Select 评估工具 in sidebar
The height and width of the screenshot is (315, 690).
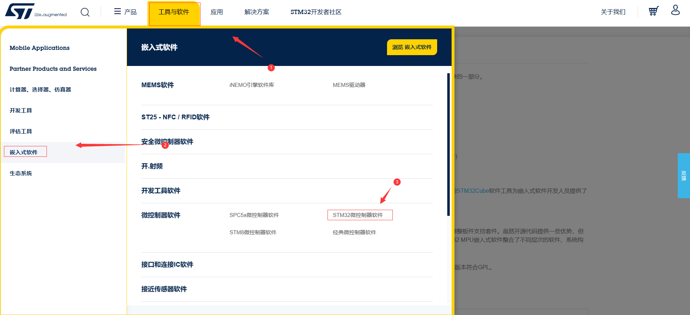[21, 132]
